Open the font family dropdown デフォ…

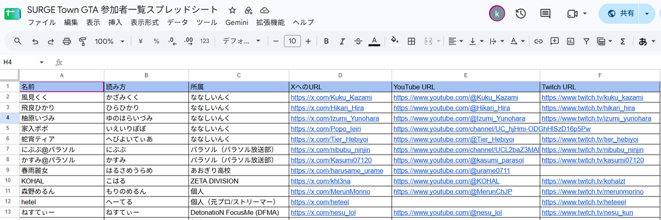(x=242, y=41)
